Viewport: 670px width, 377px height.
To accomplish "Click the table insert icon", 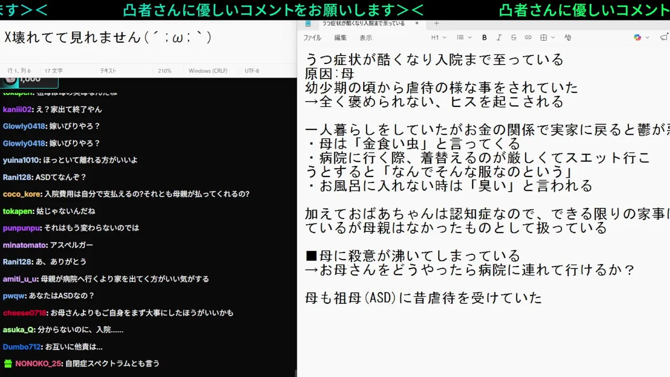I will pyautogui.click(x=544, y=38).
